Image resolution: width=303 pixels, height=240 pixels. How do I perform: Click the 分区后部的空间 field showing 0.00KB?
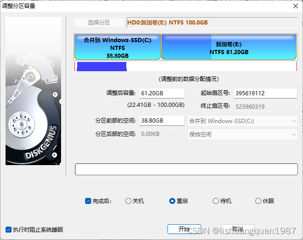pos(162,134)
